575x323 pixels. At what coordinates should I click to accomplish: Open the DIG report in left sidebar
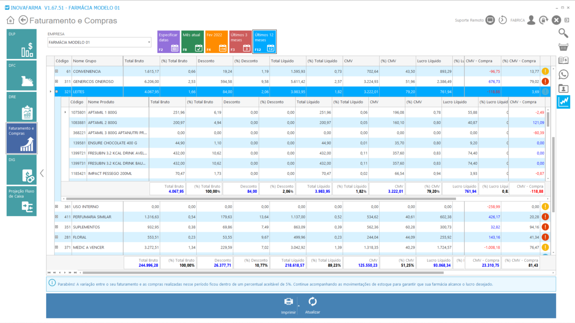point(22,170)
